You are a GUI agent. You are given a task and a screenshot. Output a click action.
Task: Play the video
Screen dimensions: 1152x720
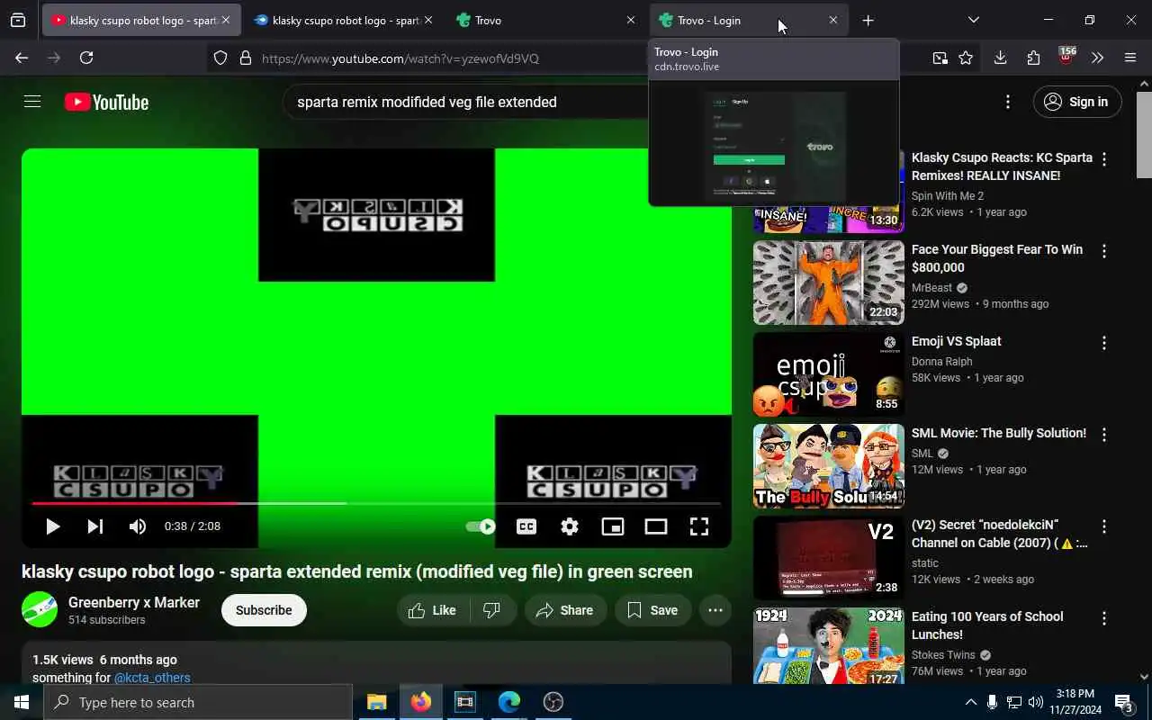tap(52, 526)
